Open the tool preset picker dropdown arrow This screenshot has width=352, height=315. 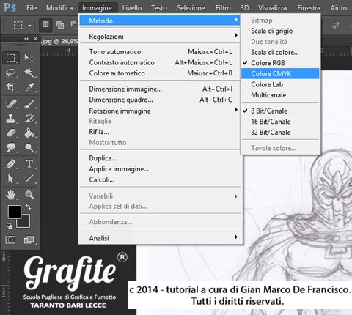pos(29,25)
